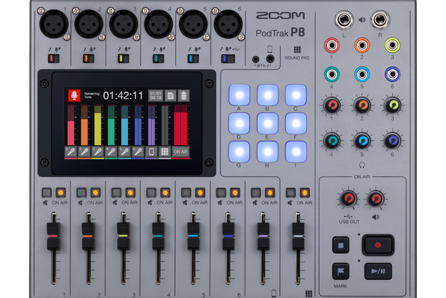Click the MARK flag button
446x298 pixels.
point(340,271)
